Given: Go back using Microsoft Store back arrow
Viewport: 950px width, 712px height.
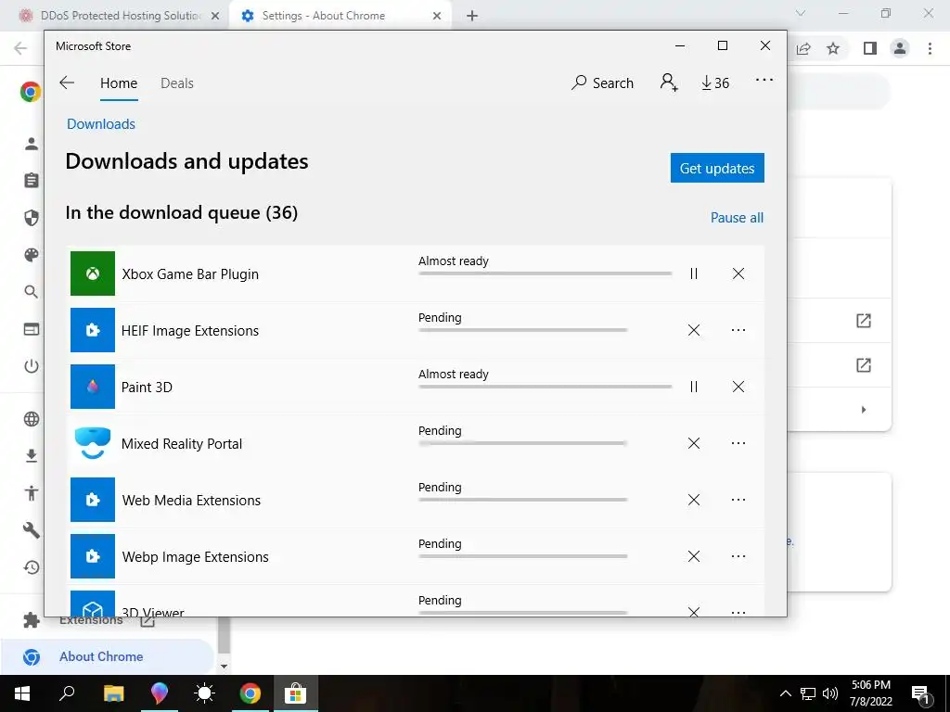Looking at the screenshot, I should [x=67, y=83].
